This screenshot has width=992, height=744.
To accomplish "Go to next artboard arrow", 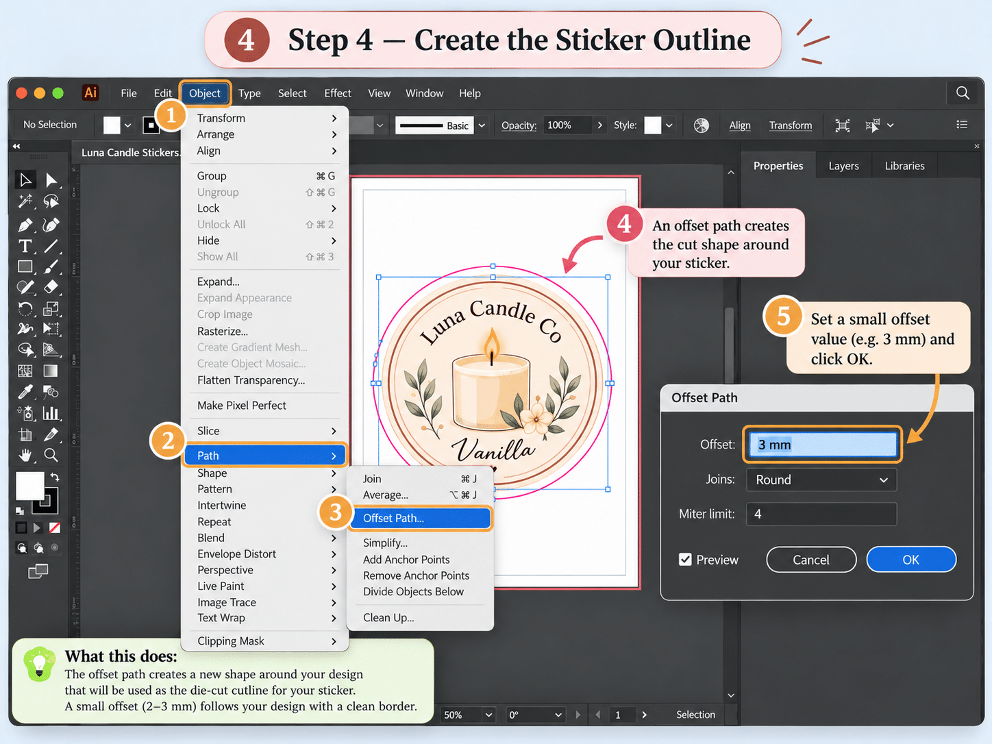I will point(644,715).
